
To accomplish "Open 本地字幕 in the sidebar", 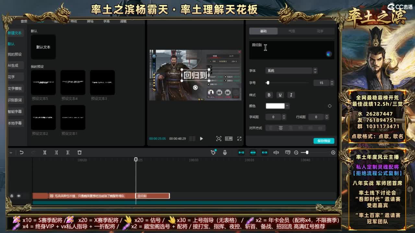I will click(15, 123).
